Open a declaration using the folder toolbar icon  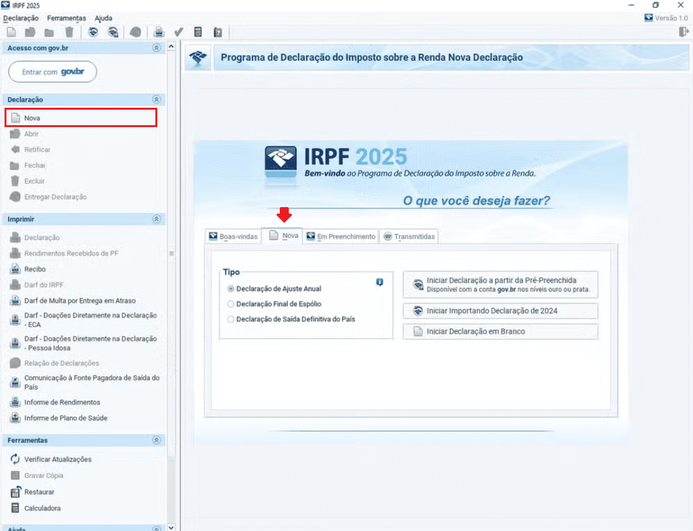point(29,32)
